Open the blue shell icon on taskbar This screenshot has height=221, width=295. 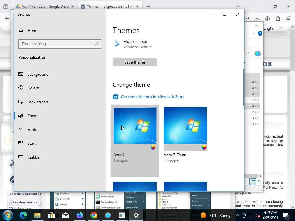coord(108,215)
